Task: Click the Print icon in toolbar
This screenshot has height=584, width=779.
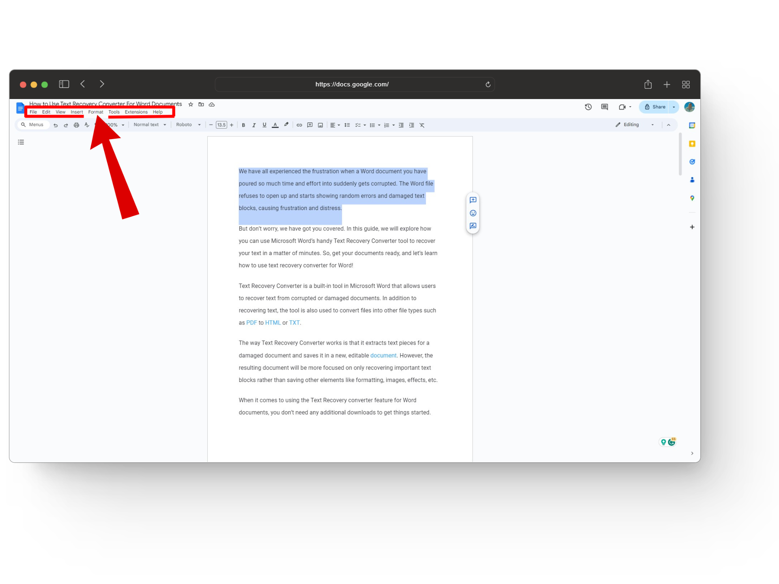Action: click(76, 125)
